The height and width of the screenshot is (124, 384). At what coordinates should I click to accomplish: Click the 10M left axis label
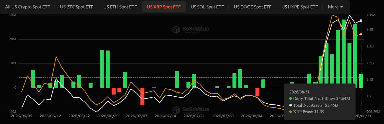click(12, 64)
